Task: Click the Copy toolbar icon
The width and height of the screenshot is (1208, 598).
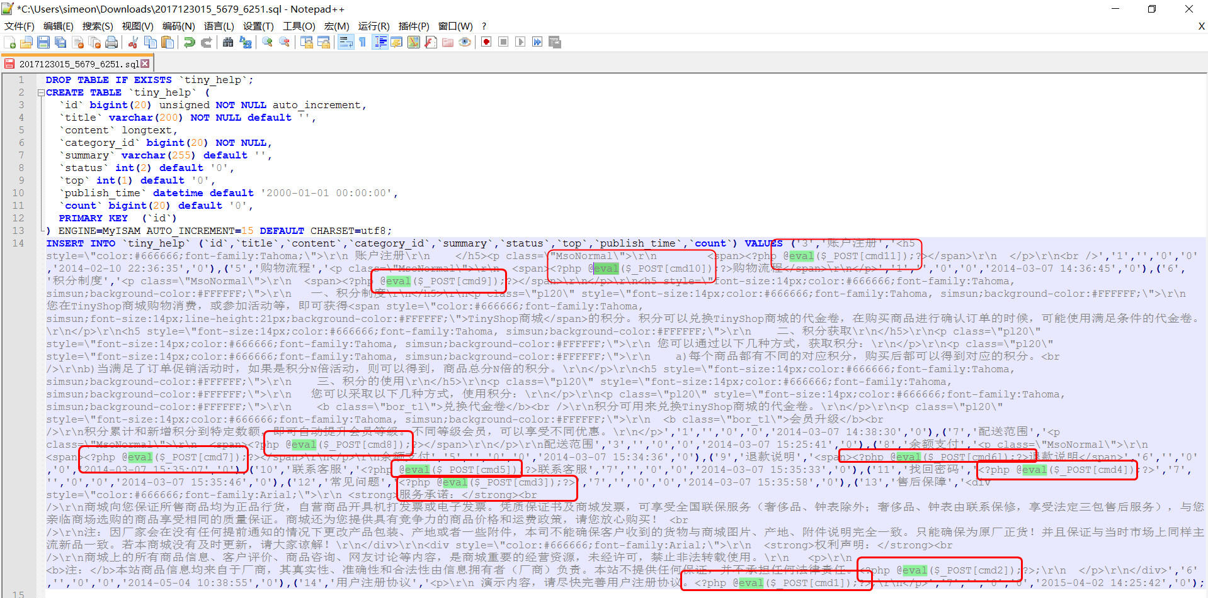Action: point(151,42)
